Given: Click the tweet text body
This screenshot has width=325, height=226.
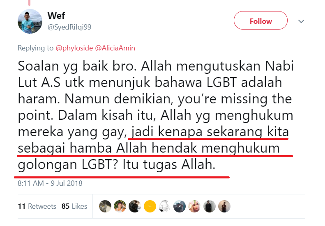Looking at the screenshot, I should click(x=155, y=116).
